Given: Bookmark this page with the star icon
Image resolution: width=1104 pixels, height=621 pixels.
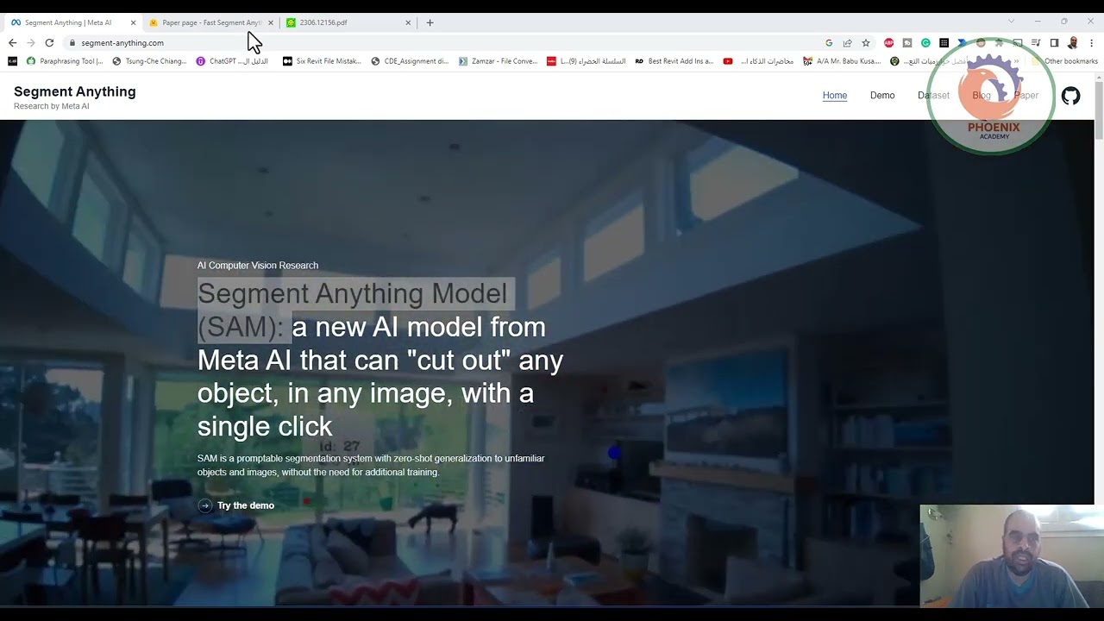Looking at the screenshot, I should pos(866,43).
